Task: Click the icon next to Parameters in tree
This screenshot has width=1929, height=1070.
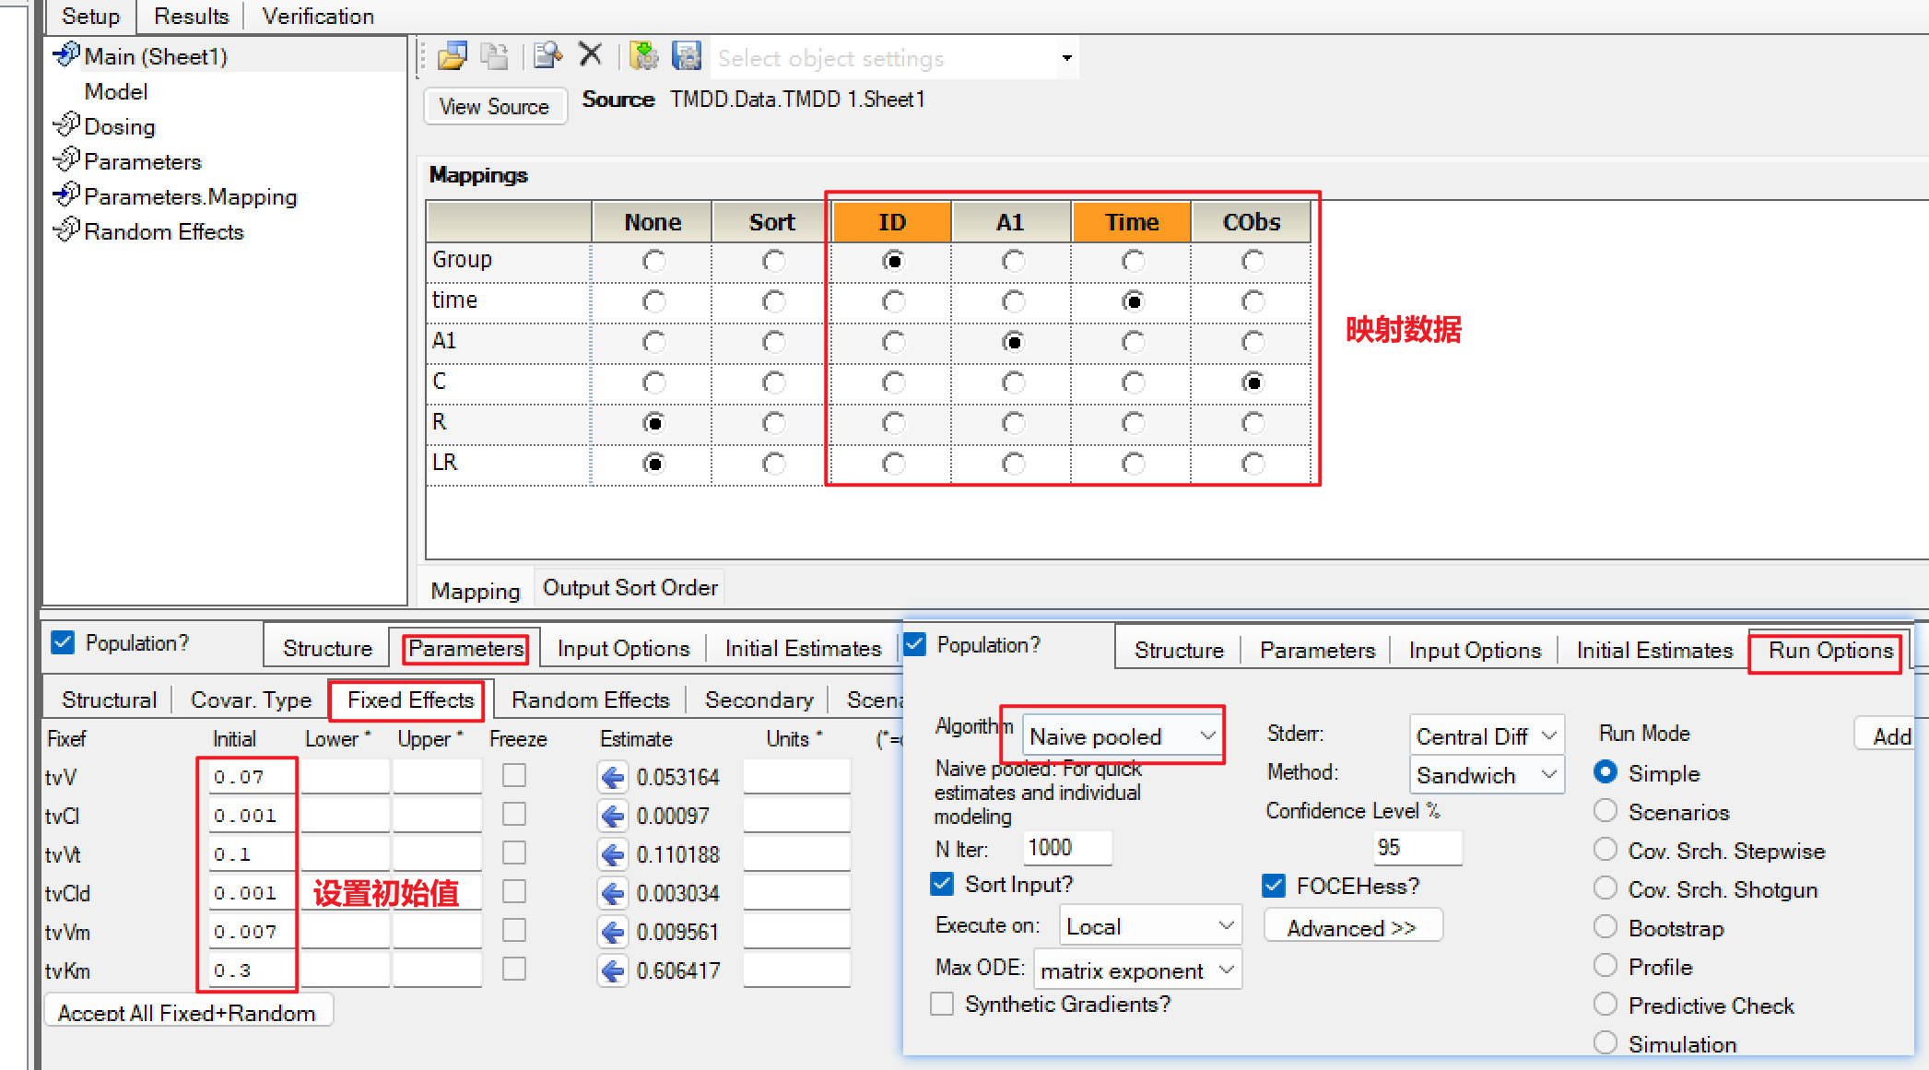Action: 66,160
